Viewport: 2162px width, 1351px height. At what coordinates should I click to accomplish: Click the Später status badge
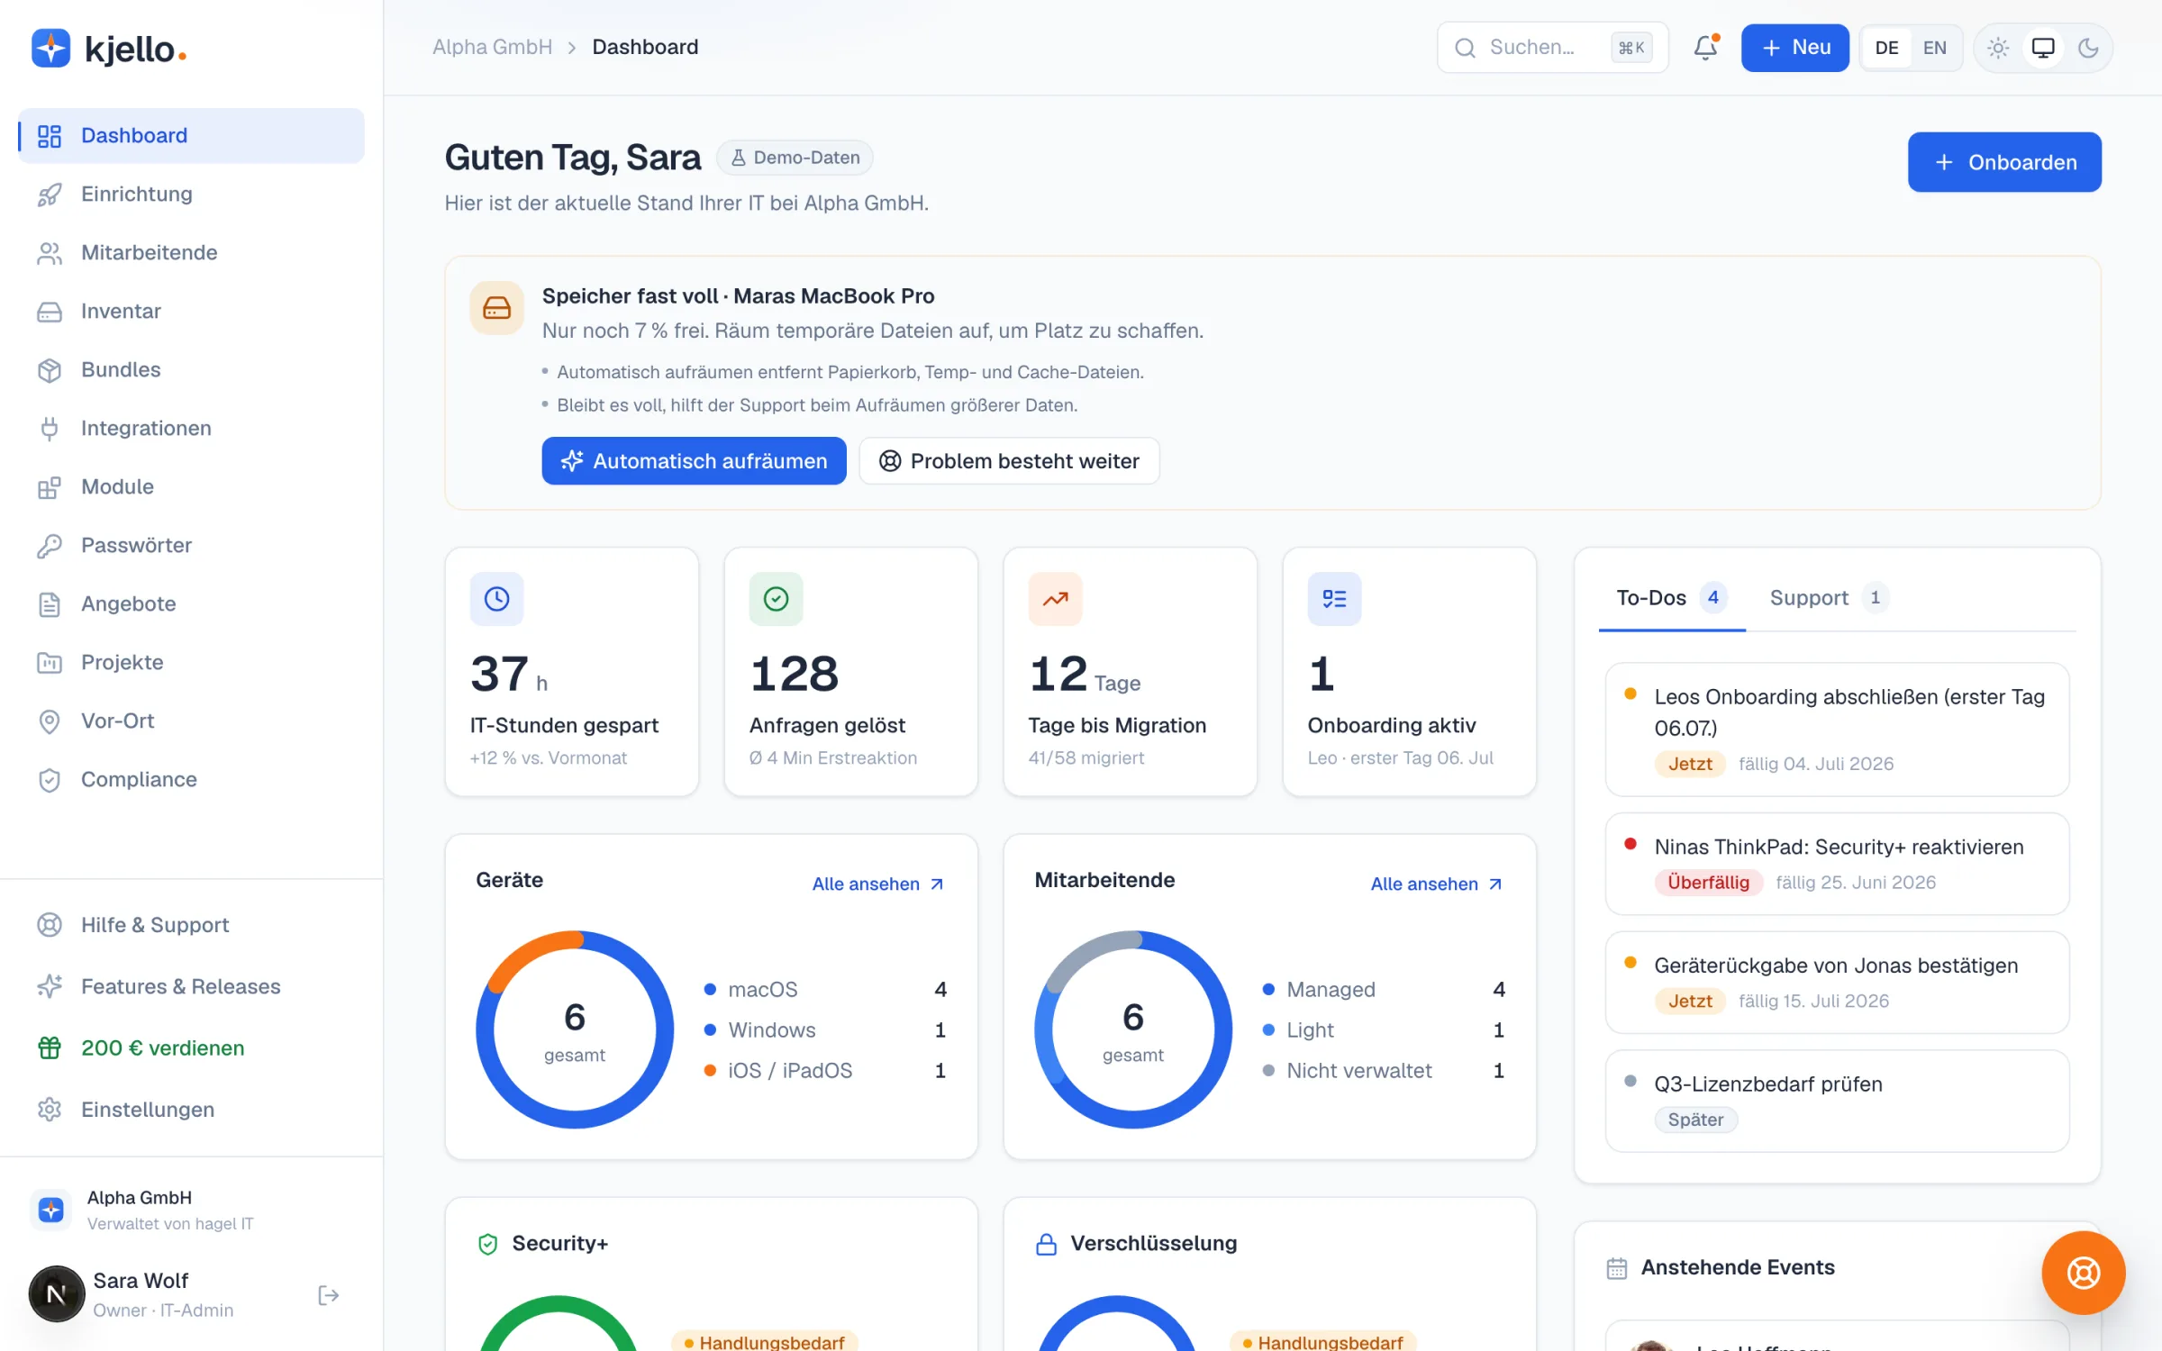pos(1695,1120)
